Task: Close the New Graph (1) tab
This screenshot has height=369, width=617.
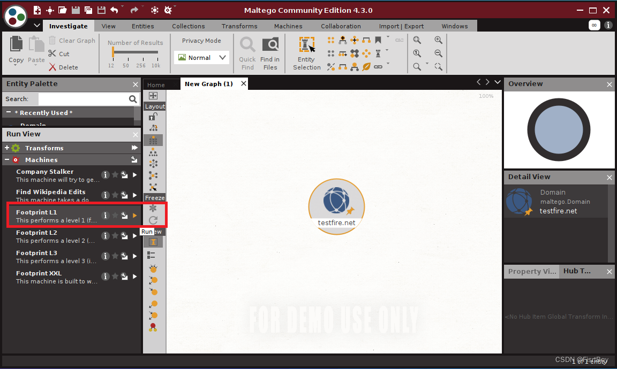Action: click(x=244, y=84)
